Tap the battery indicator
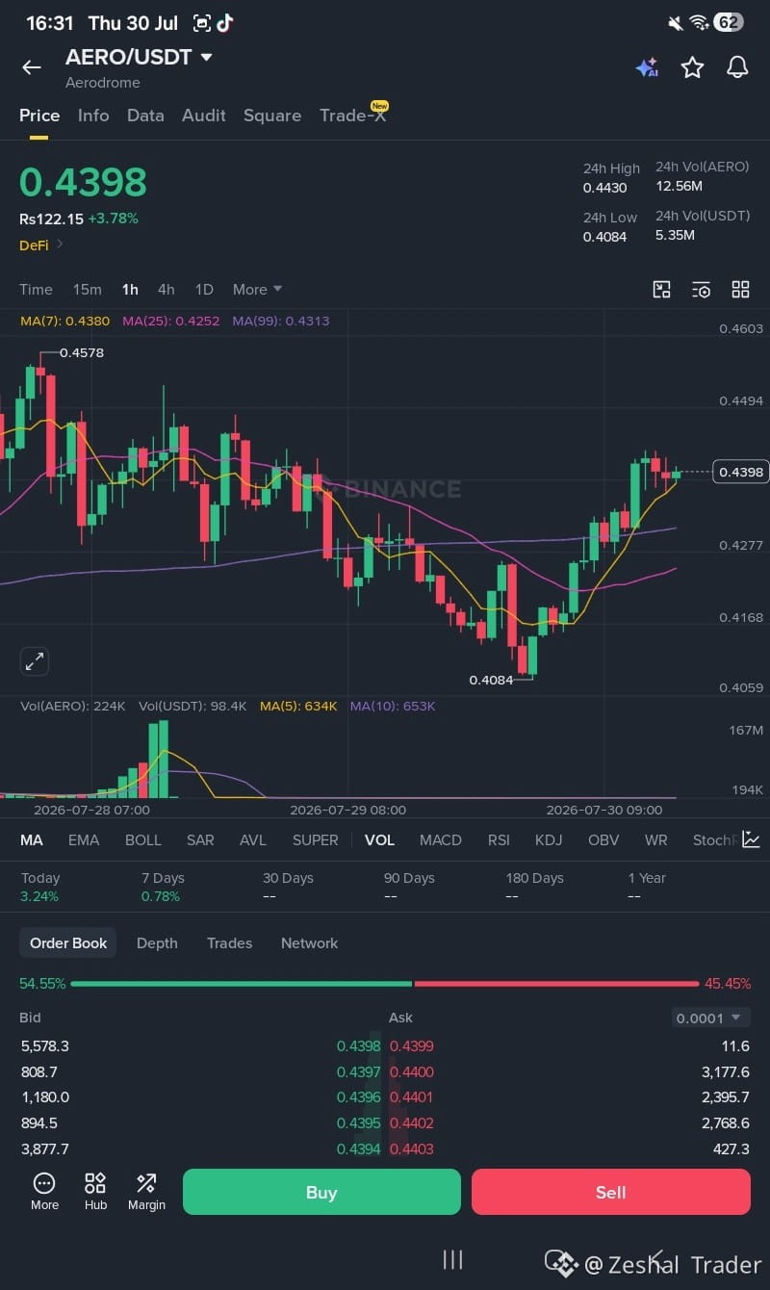 pos(729,23)
